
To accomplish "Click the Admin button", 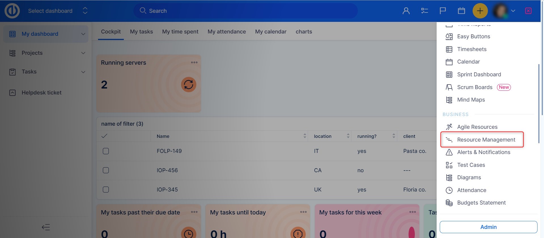I will tap(488, 227).
